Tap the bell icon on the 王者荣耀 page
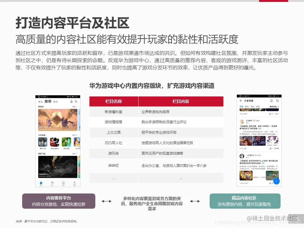This screenshot has height=228, width=304. pyautogui.click(x=272, y=101)
